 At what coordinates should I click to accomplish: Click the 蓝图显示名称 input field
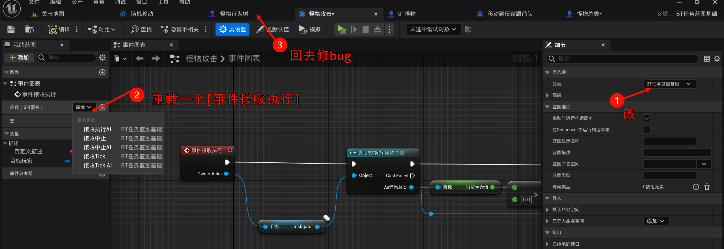point(669,141)
